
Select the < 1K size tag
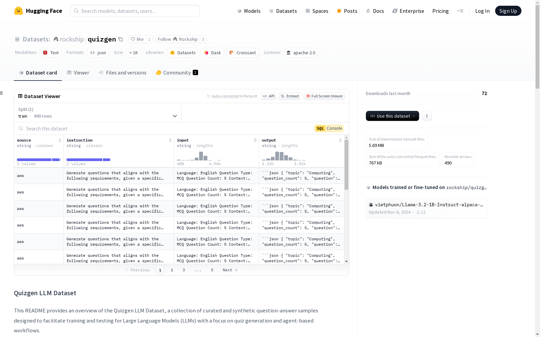pyautogui.click(x=134, y=53)
